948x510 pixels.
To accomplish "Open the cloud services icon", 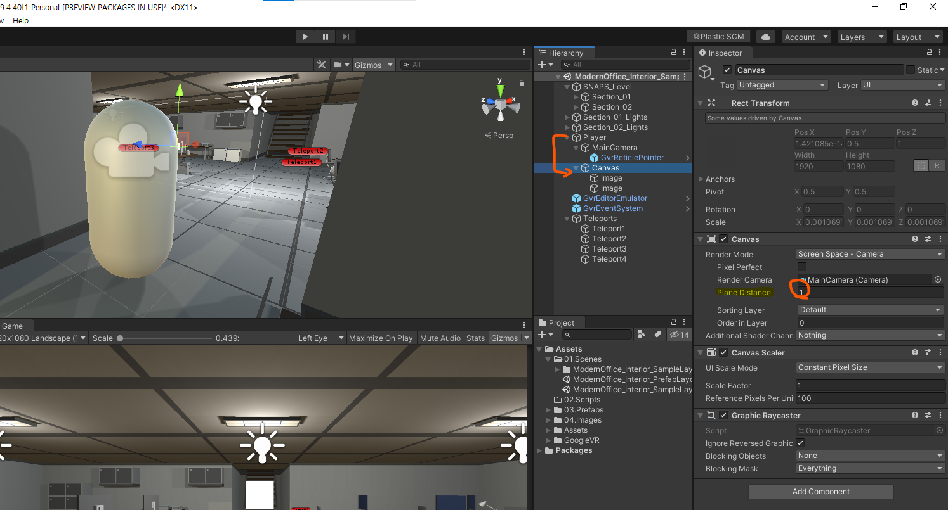I will click(x=766, y=37).
